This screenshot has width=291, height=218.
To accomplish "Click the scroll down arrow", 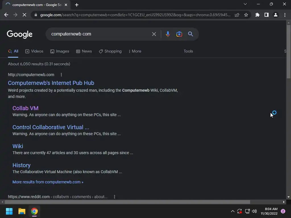I will [x=288, y=197].
